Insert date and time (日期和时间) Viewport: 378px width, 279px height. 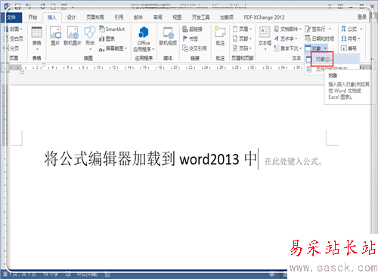point(319,38)
